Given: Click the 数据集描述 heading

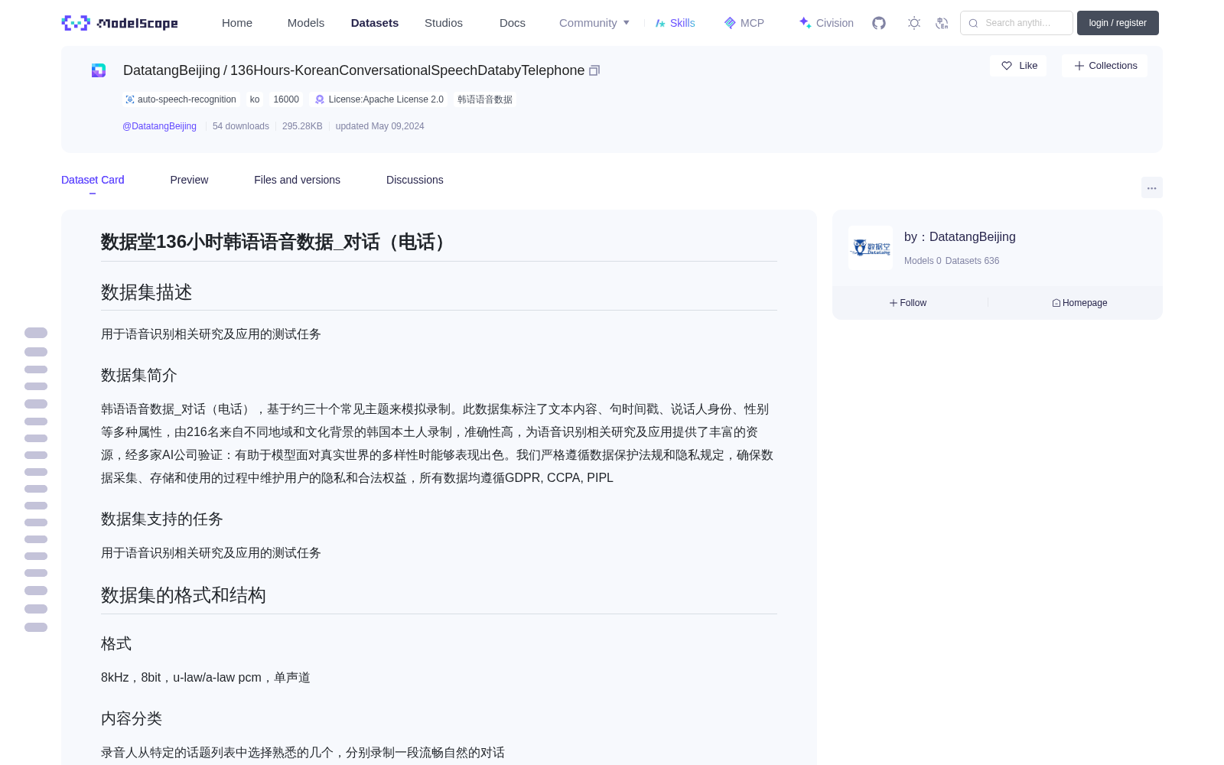Looking at the screenshot, I should 147,292.
